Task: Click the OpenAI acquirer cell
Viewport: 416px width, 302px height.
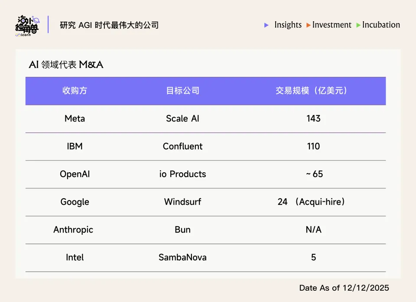Action: (75, 174)
